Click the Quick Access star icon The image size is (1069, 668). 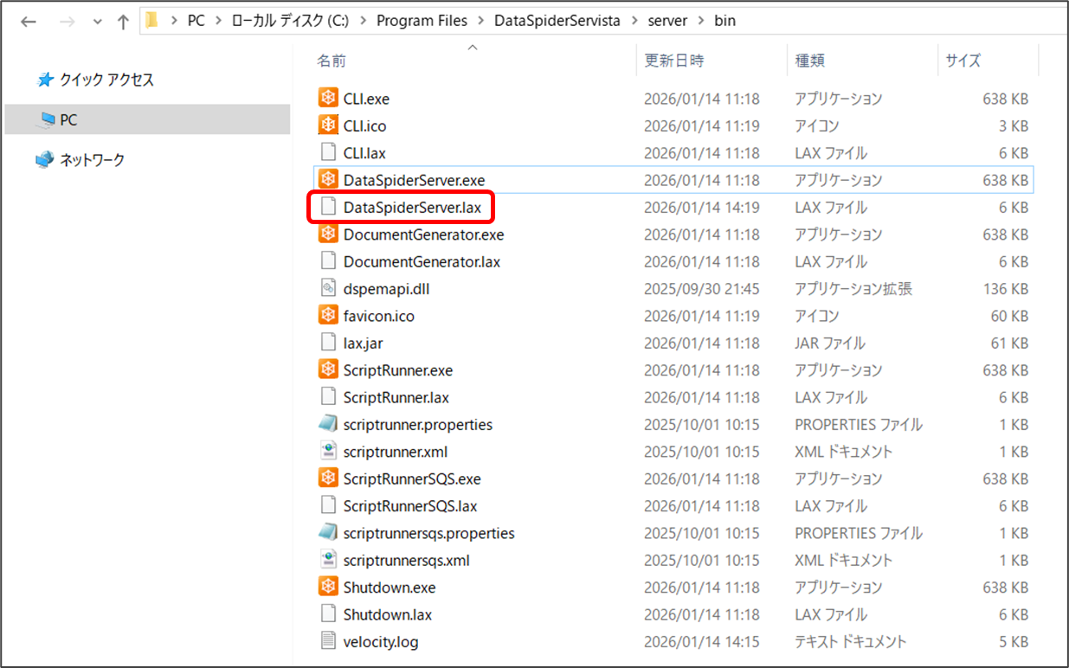click(x=45, y=80)
